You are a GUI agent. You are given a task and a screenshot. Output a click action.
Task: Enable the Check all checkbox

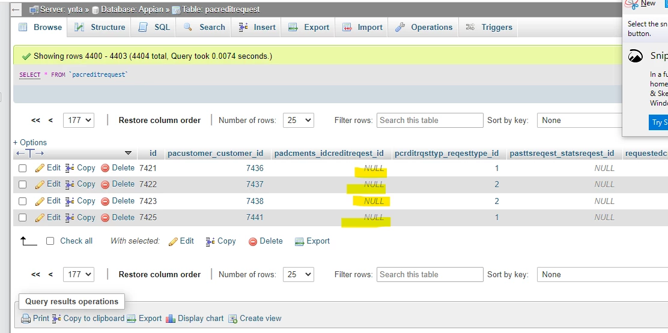[50, 241]
